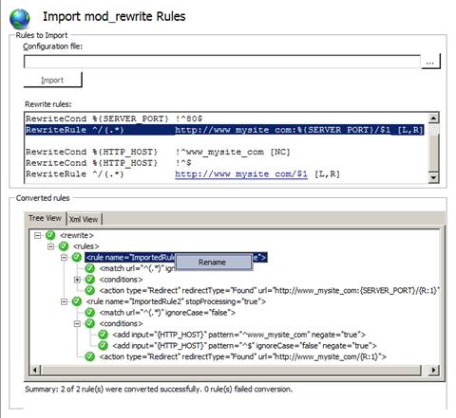This screenshot has height=418, width=456.
Task: Click the green check icon of the ImportedRule2 node
Action: (x=77, y=301)
